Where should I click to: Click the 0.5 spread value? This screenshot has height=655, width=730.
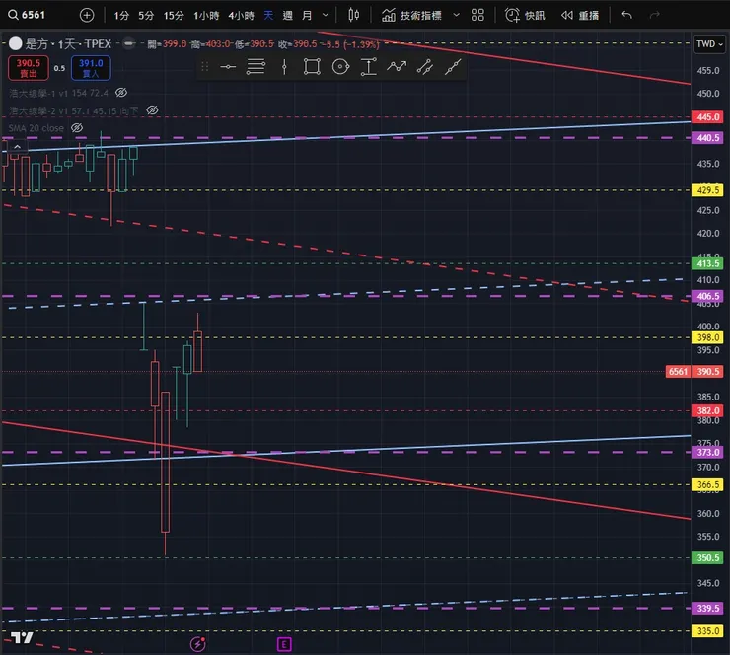pyautogui.click(x=59, y=68)
